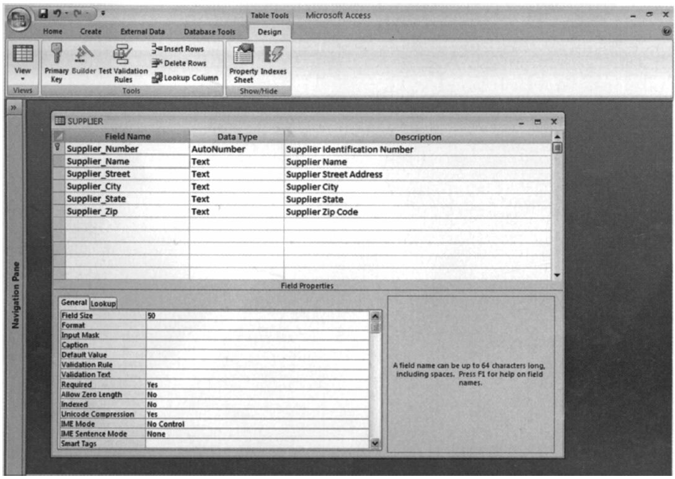Click the Default Value property field

pyautogui.click(x=257, y=355)
